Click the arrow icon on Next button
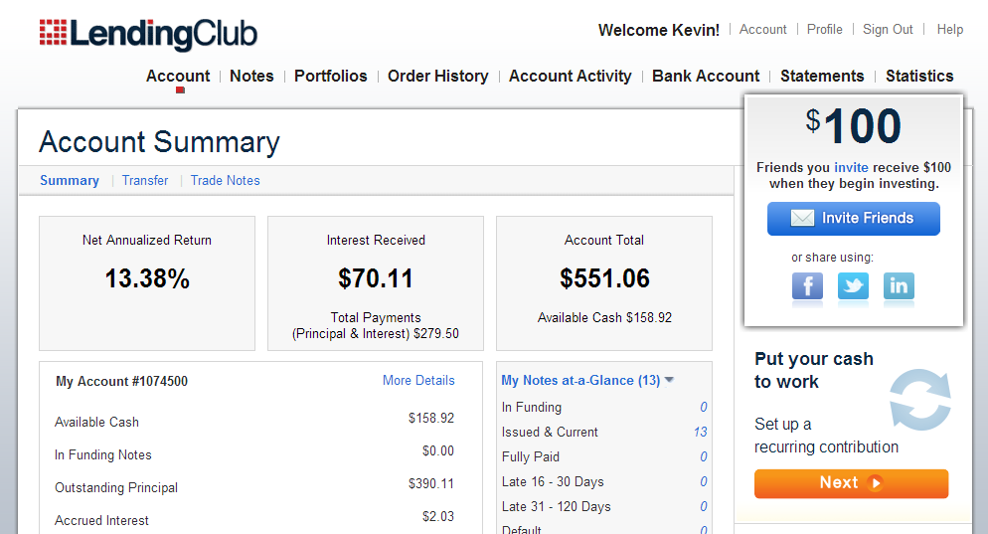Screen dimensions: 988x534 pyautogui.click(x=875, y=483)
